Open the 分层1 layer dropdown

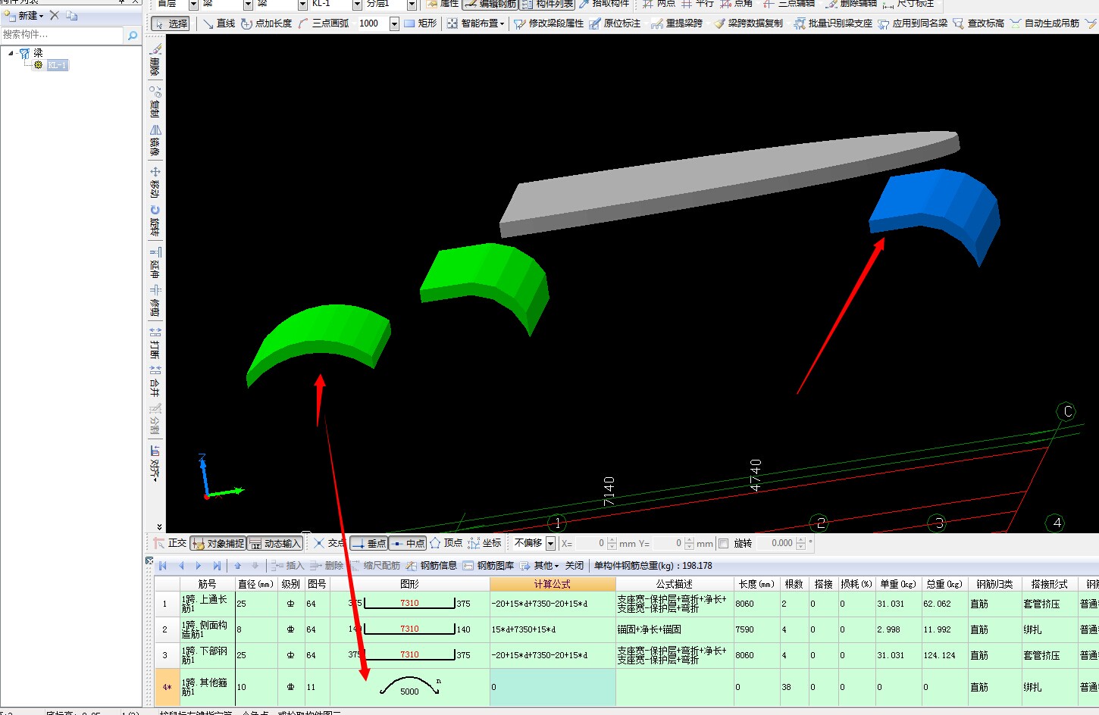coord(412,4)
